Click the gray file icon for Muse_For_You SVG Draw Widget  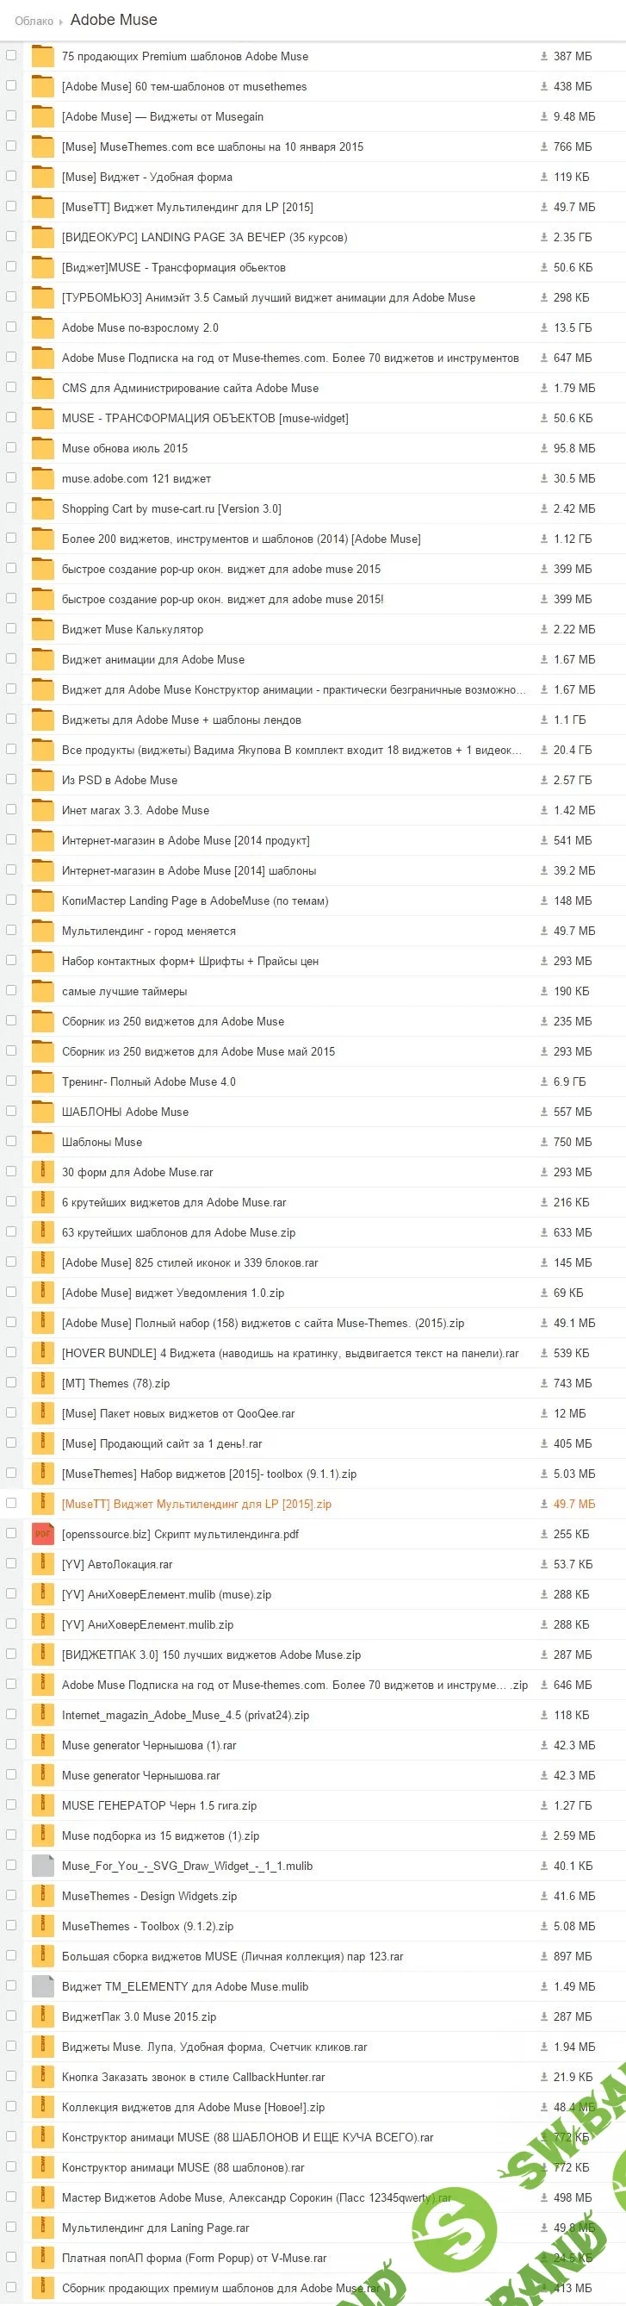[42, 1866]
